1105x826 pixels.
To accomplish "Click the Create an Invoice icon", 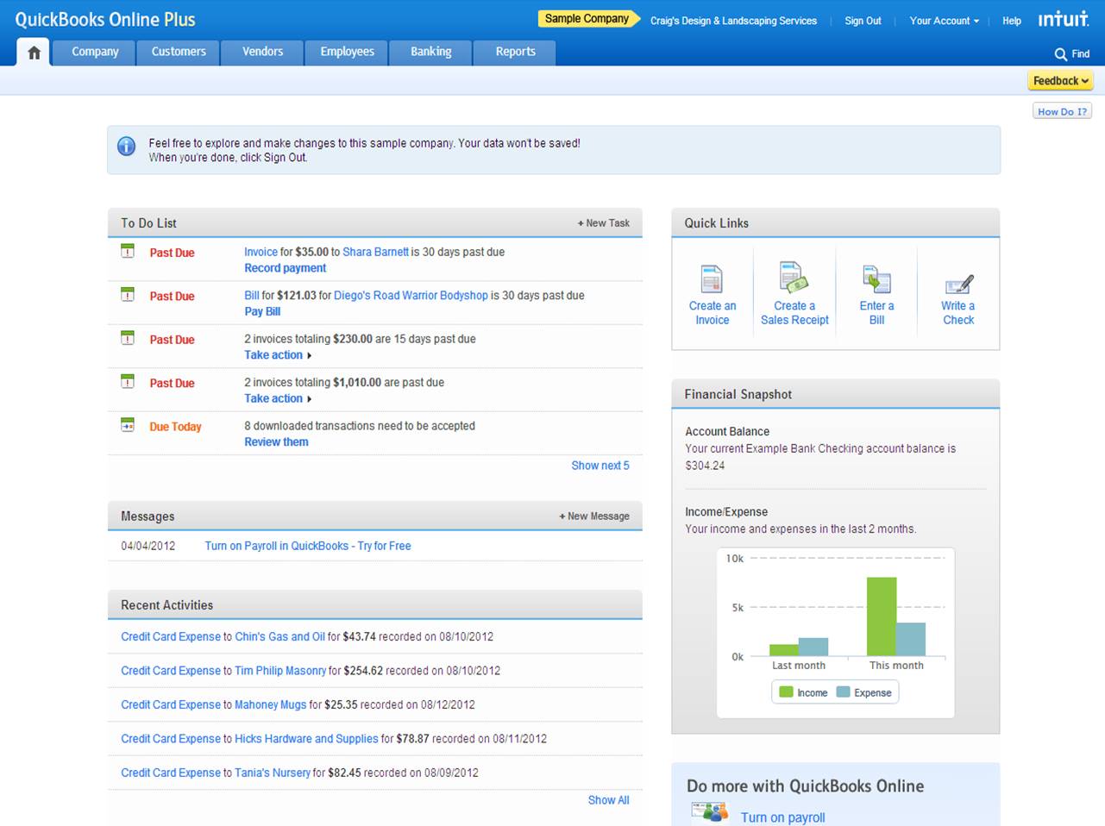I will tap(712, 278).
